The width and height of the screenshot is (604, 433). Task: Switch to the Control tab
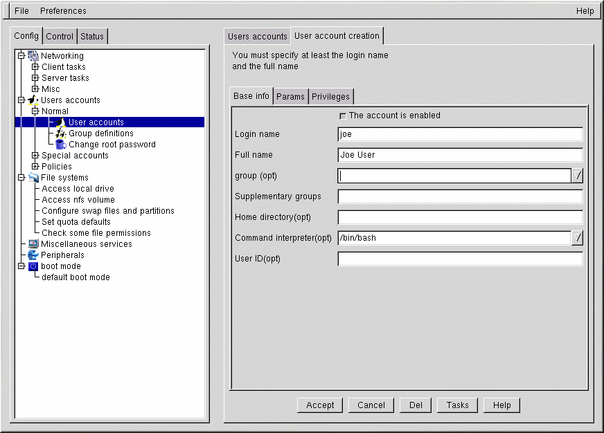click(60, 37)
